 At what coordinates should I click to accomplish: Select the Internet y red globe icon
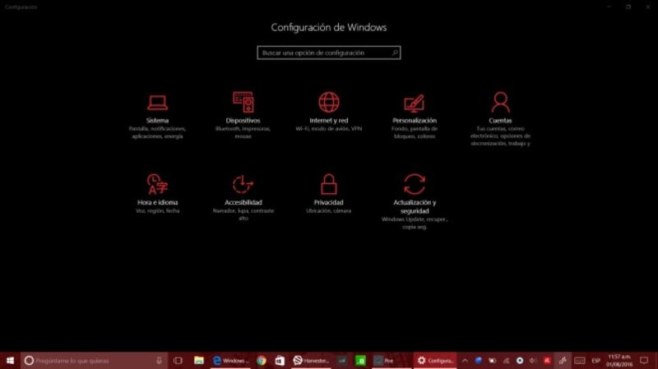[x=329, y=102]
